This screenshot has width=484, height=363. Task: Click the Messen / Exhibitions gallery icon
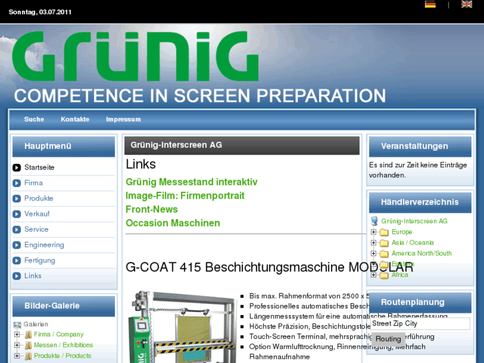coord(29,345)
